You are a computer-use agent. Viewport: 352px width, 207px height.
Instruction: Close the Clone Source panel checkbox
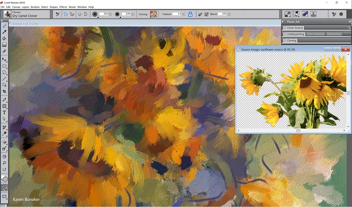point(285,28)
